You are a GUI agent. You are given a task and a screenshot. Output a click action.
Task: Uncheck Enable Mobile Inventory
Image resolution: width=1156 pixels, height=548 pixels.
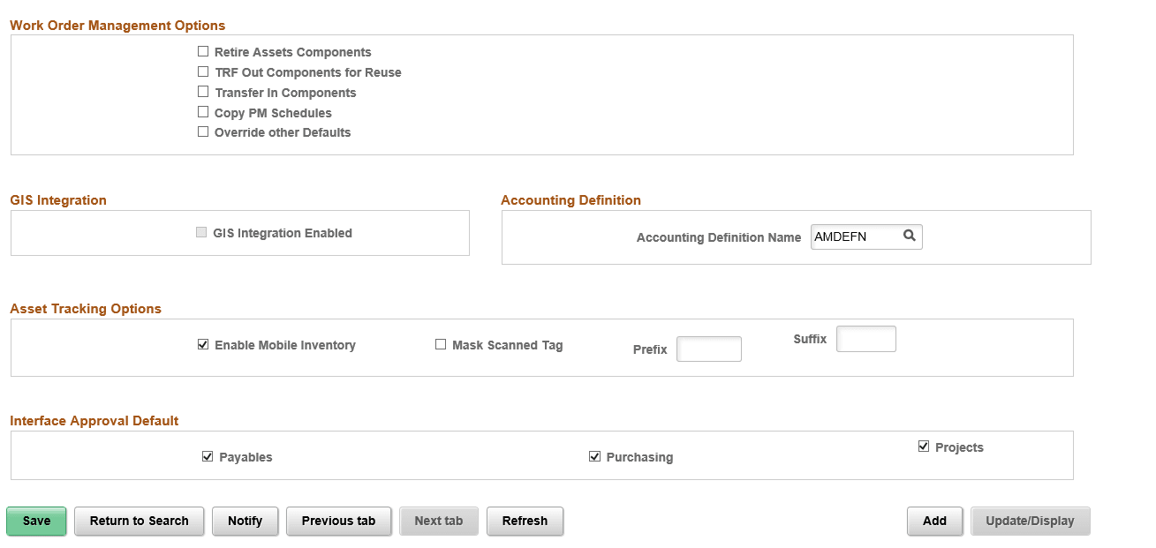203,344
